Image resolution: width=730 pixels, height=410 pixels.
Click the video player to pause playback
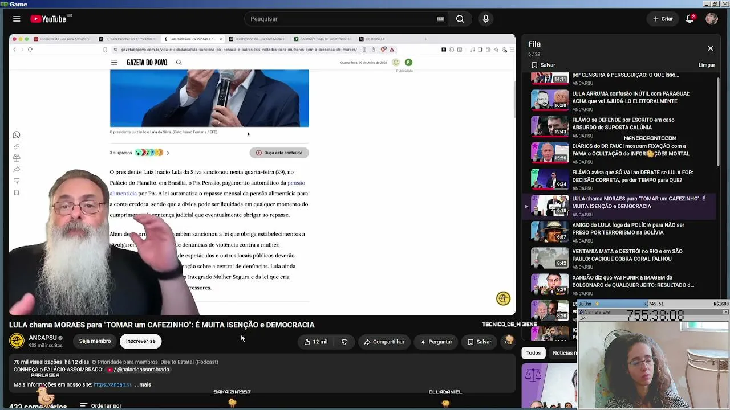[x=262, y=174]
